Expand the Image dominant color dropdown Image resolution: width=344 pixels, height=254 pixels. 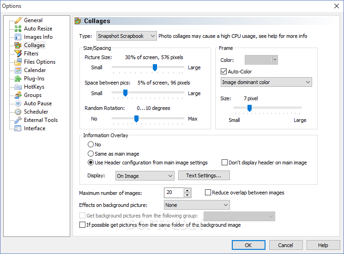[x=266, y=82]
